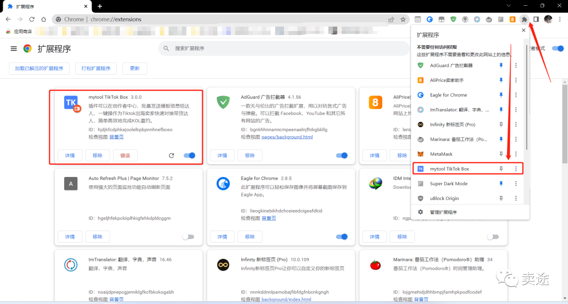Open more options for mytool TikTok Box
Image resolution: width=568 pixels, height=304 pixels.
[516, 169]
